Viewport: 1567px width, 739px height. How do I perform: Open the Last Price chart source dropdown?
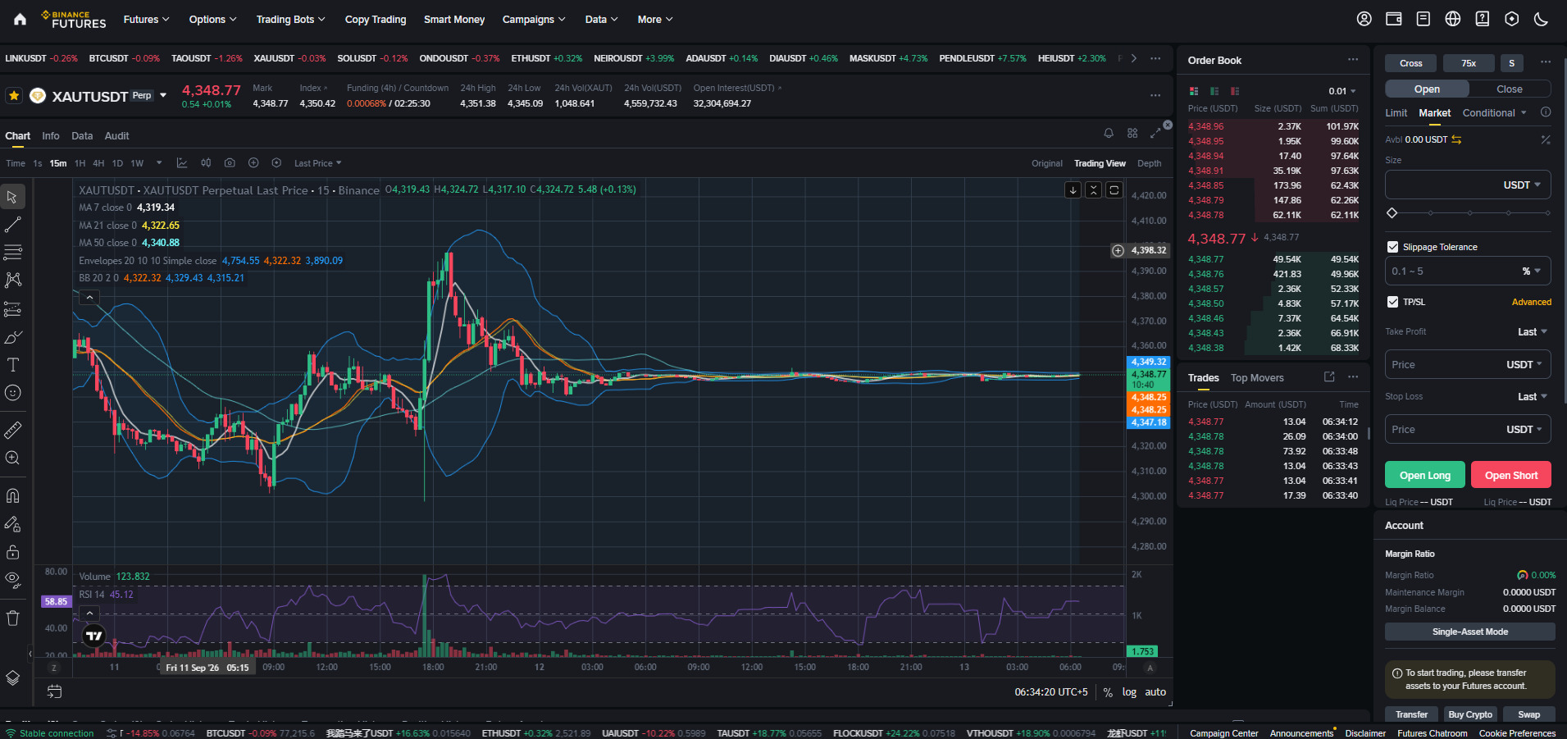click(318, 163)
